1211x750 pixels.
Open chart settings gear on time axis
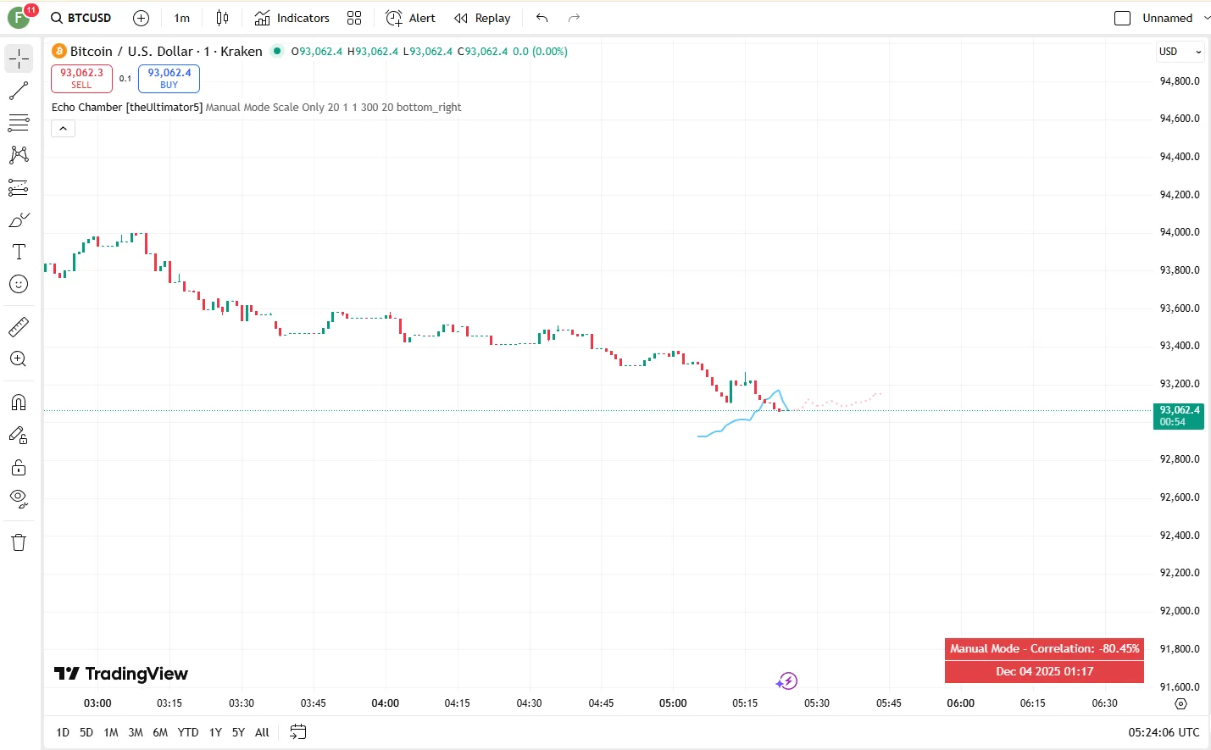tap(1180, 703)
